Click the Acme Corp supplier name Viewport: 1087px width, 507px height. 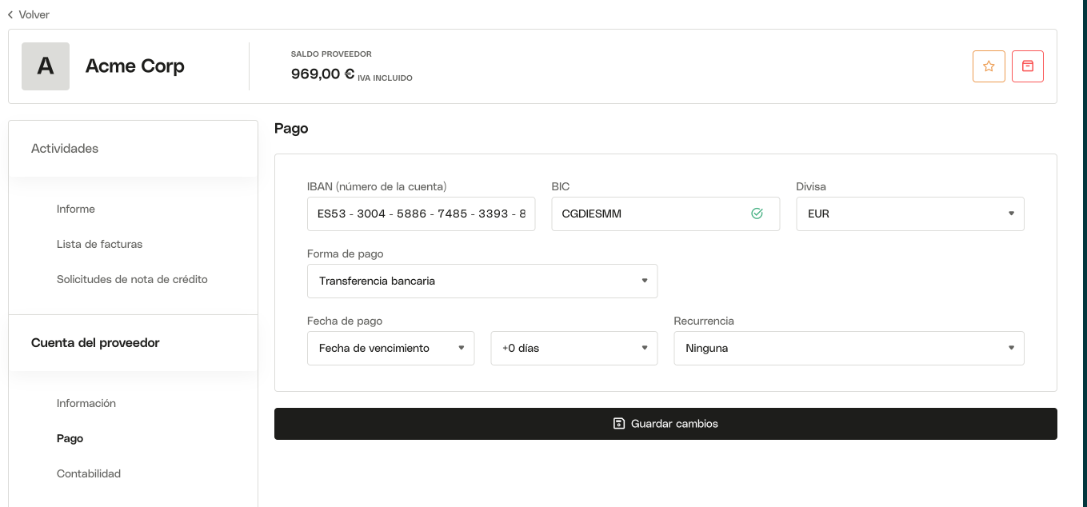tap(135, 66)
